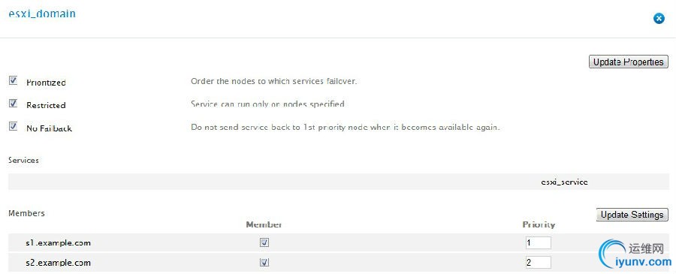Click the Restricted option label
676x274 pixels.
[x=46, y=105]
